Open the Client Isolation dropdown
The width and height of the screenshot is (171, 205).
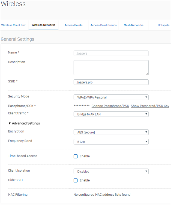111,172
